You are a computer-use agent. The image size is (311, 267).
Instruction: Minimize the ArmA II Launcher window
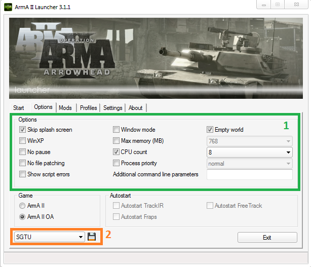click(264, 5)
